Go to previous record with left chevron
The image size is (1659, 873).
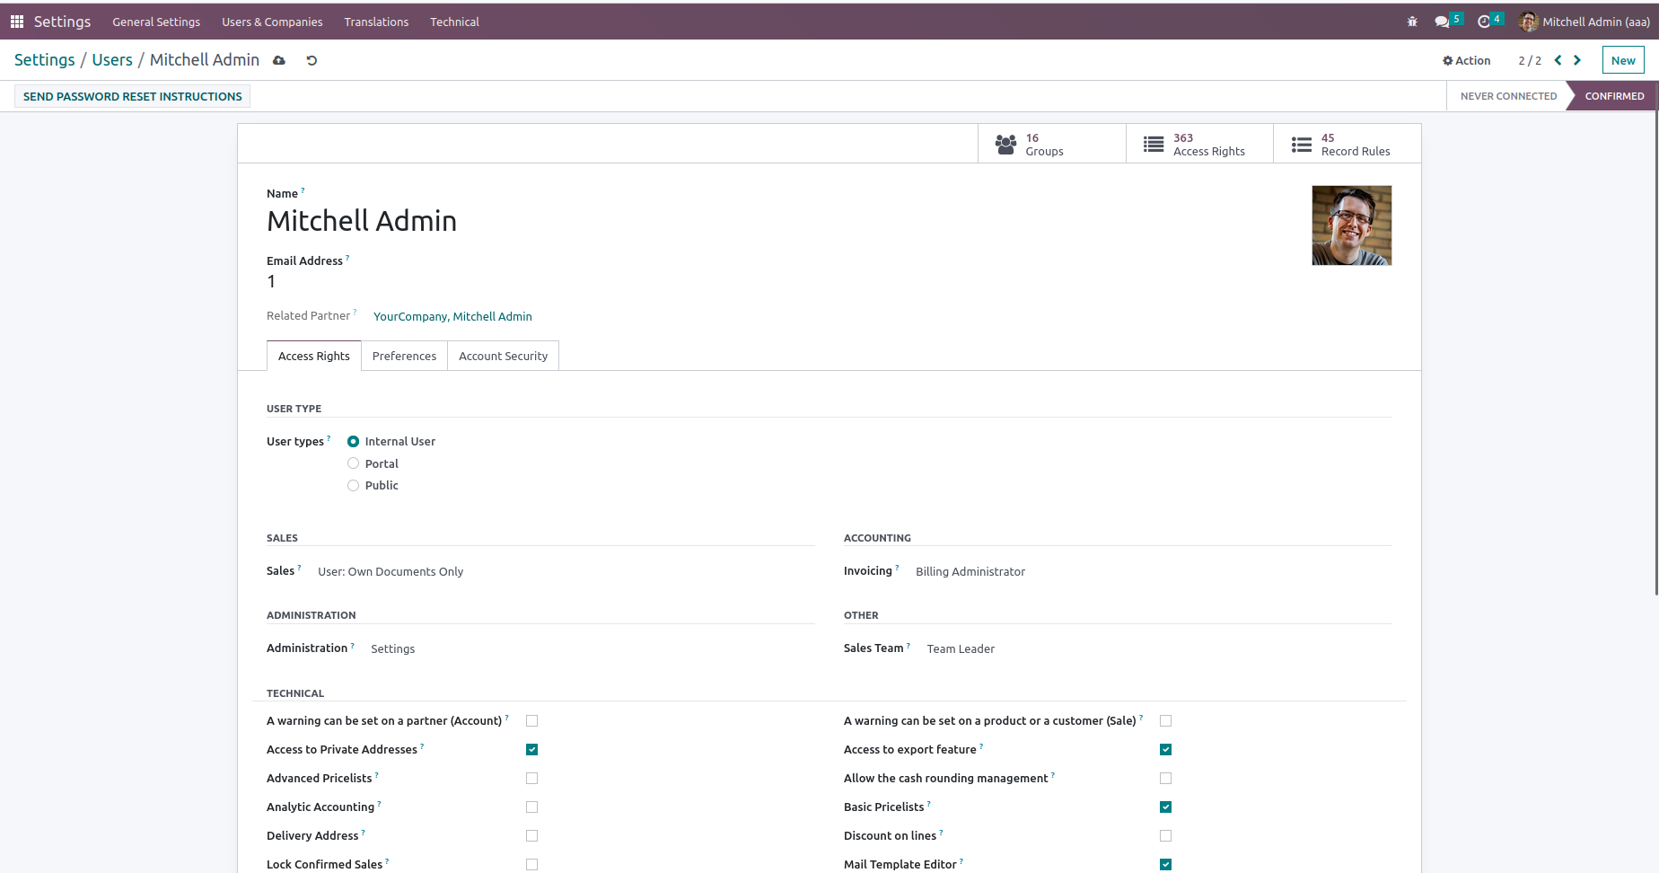coord(1558,60)
